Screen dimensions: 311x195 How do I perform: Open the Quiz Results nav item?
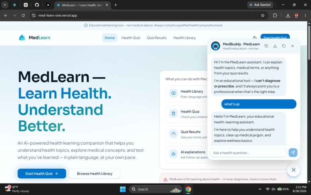point(157,38)
